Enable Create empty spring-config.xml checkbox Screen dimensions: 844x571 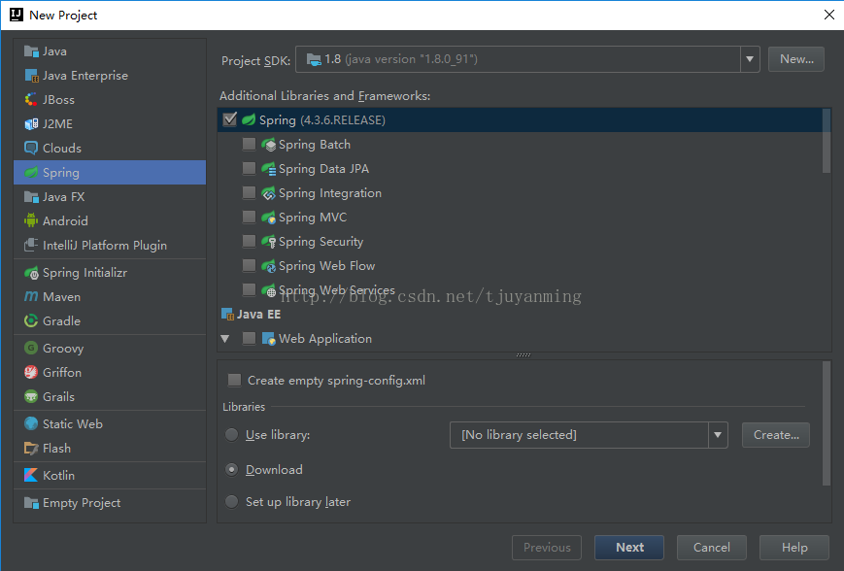click(x=234, y=380)
